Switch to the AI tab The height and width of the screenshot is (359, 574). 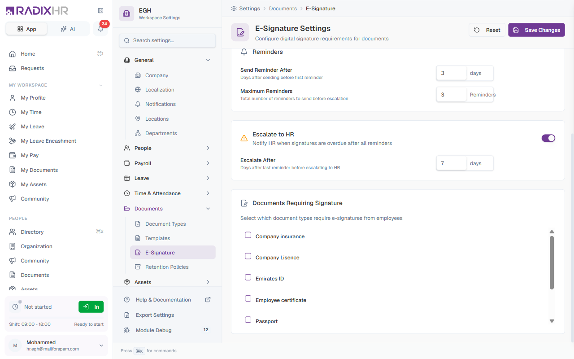click(x=68, y=29)
